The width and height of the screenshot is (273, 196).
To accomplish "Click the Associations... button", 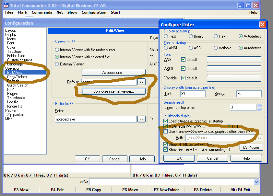I will point(113,73).
